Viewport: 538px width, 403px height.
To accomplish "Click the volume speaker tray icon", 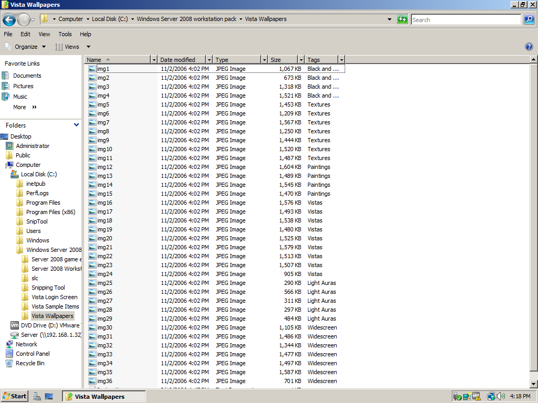I will [501, 396].
